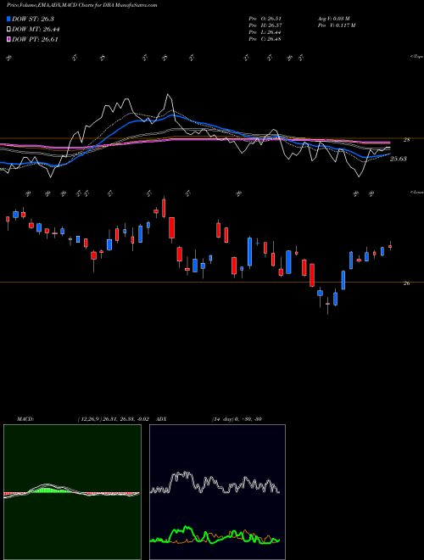Image resolution: width=424 pixels, height=560 pixels.
Task: Click the 'Pre H: 26.57' high value
Action: [265, 25]
